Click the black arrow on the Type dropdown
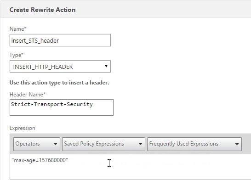Image resolution: width=251 pixels, height=180 pixels. (x=106, y=66)
